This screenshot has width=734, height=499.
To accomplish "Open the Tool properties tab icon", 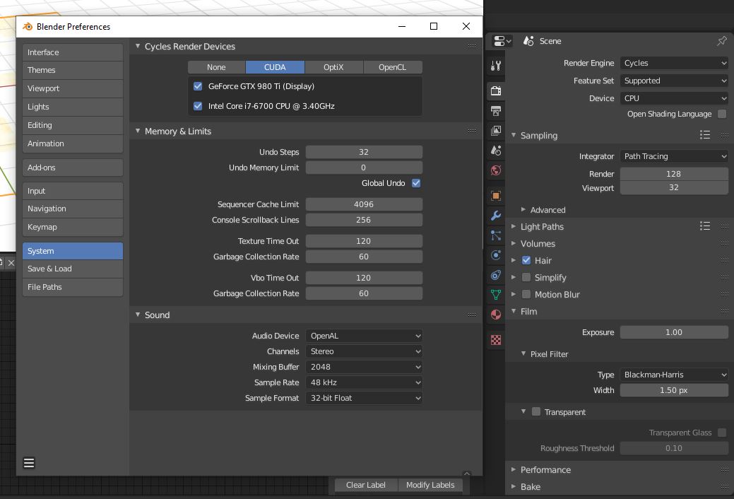I will pos(496,66).
